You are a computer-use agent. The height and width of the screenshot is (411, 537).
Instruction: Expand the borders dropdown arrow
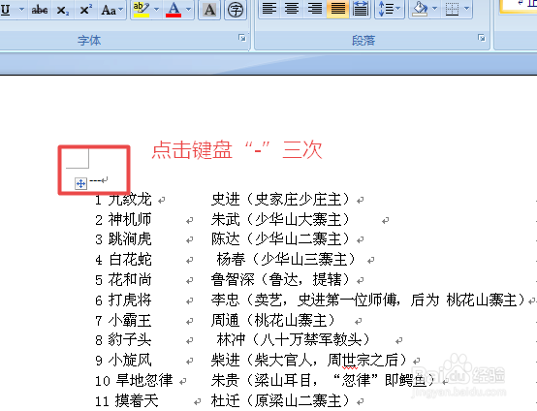click(467, 9)
